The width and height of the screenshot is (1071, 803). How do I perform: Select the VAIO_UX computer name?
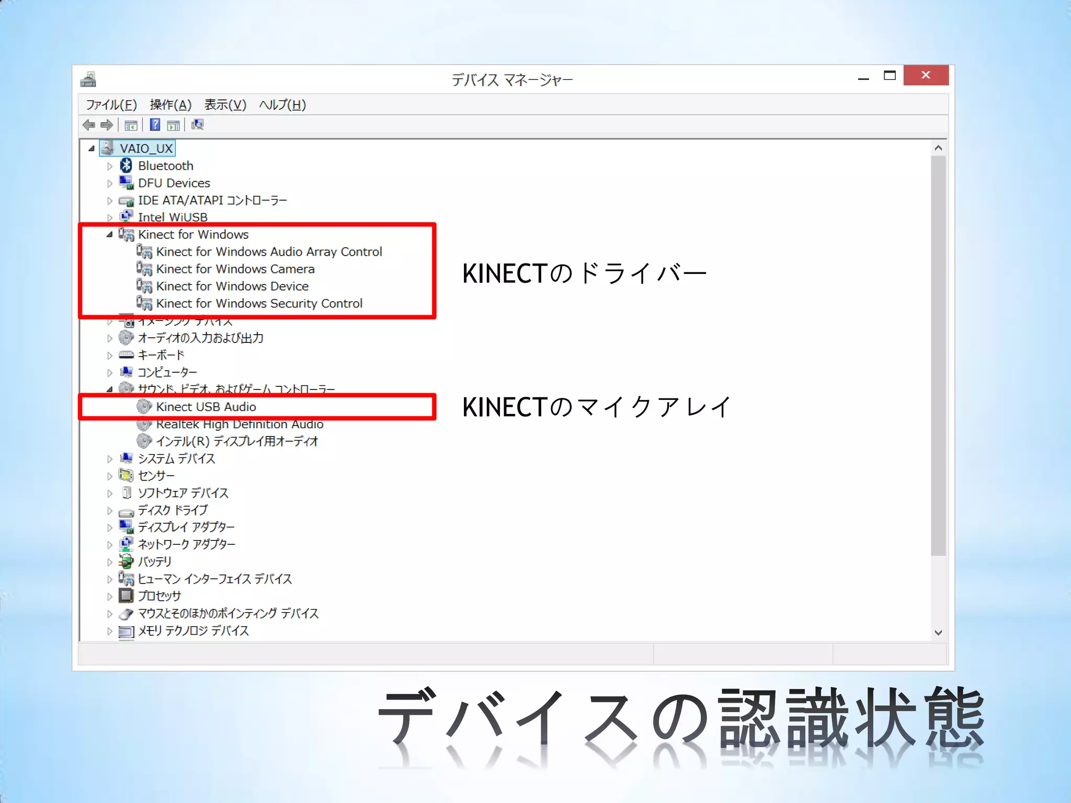pyautogui.click(x=146, y=148)
